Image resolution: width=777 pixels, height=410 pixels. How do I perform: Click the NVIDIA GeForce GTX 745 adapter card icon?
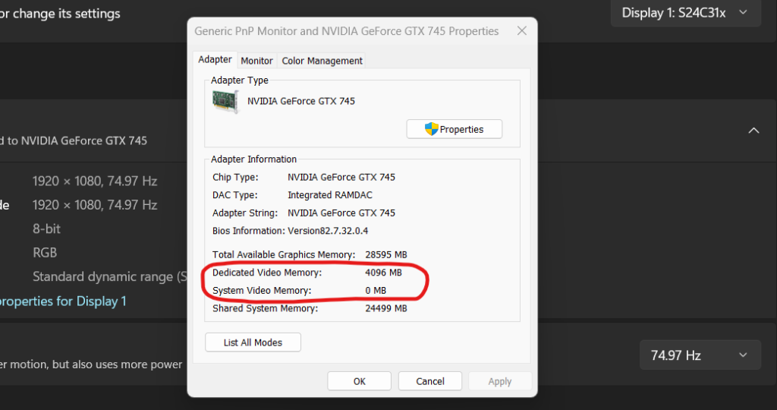(226, 102)
